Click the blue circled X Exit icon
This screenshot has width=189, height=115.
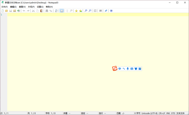[x=111, y=11]
